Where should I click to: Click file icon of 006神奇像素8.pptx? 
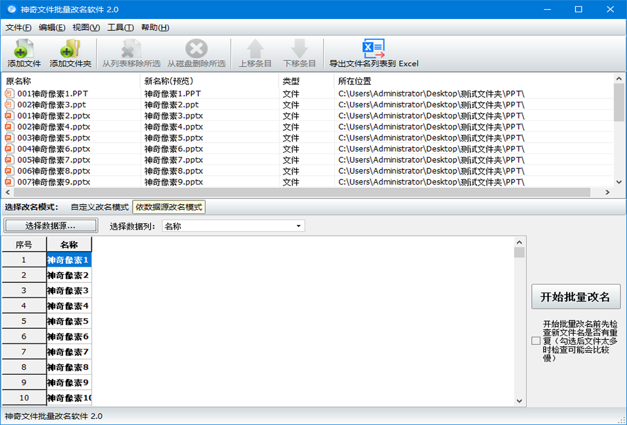click(9, 171)
